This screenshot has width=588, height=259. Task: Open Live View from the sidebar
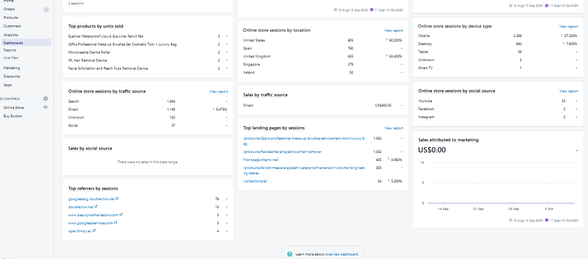pyautogui.click(x=11, y=58)
